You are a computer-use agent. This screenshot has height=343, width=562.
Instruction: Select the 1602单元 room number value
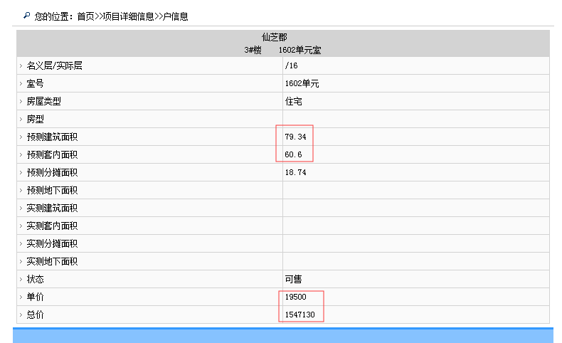(x=302, y=83)
